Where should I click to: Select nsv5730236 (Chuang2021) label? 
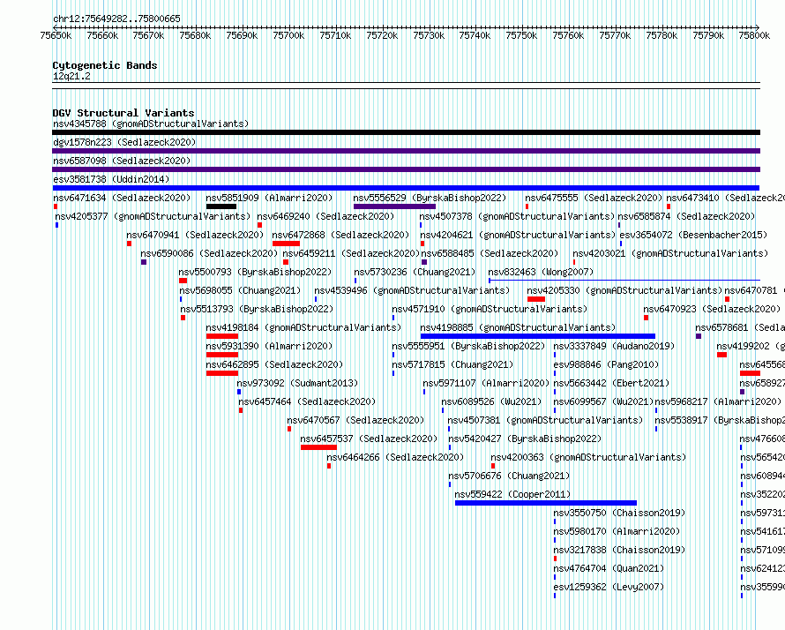[415, 272]
